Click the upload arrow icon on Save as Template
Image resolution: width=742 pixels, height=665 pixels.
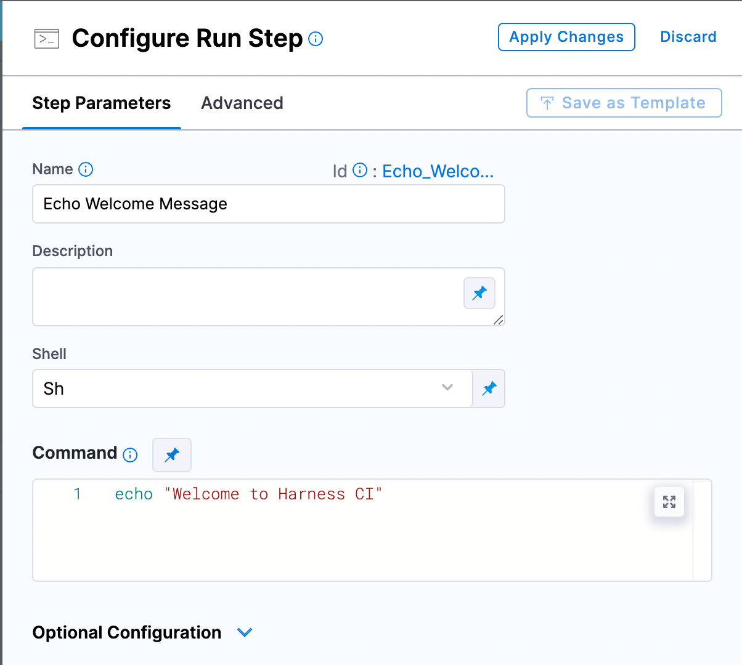[547, 103]
